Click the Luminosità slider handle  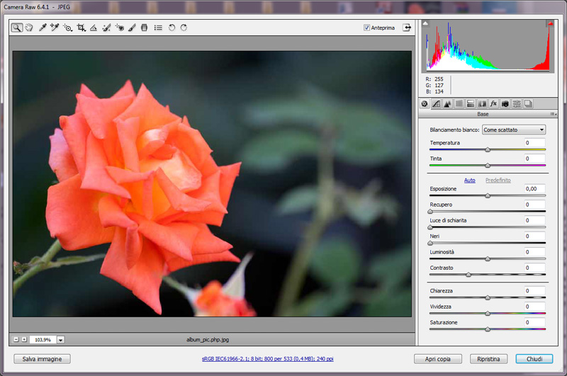click(488, 258)
